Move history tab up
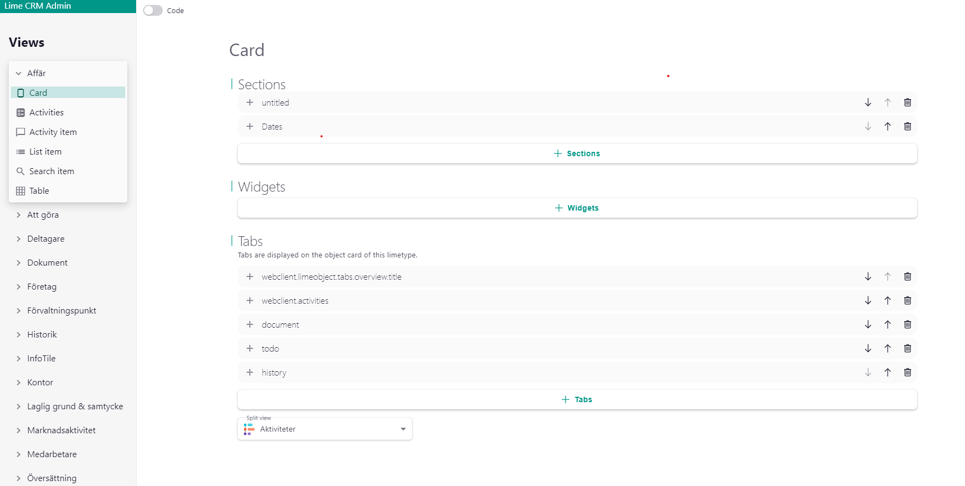 click(x=888, y=372)
